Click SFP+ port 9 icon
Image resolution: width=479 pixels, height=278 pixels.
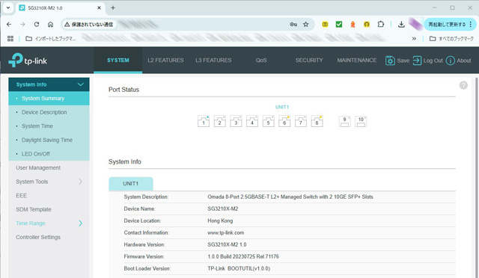pyautogui.click(x=344, y=122)
